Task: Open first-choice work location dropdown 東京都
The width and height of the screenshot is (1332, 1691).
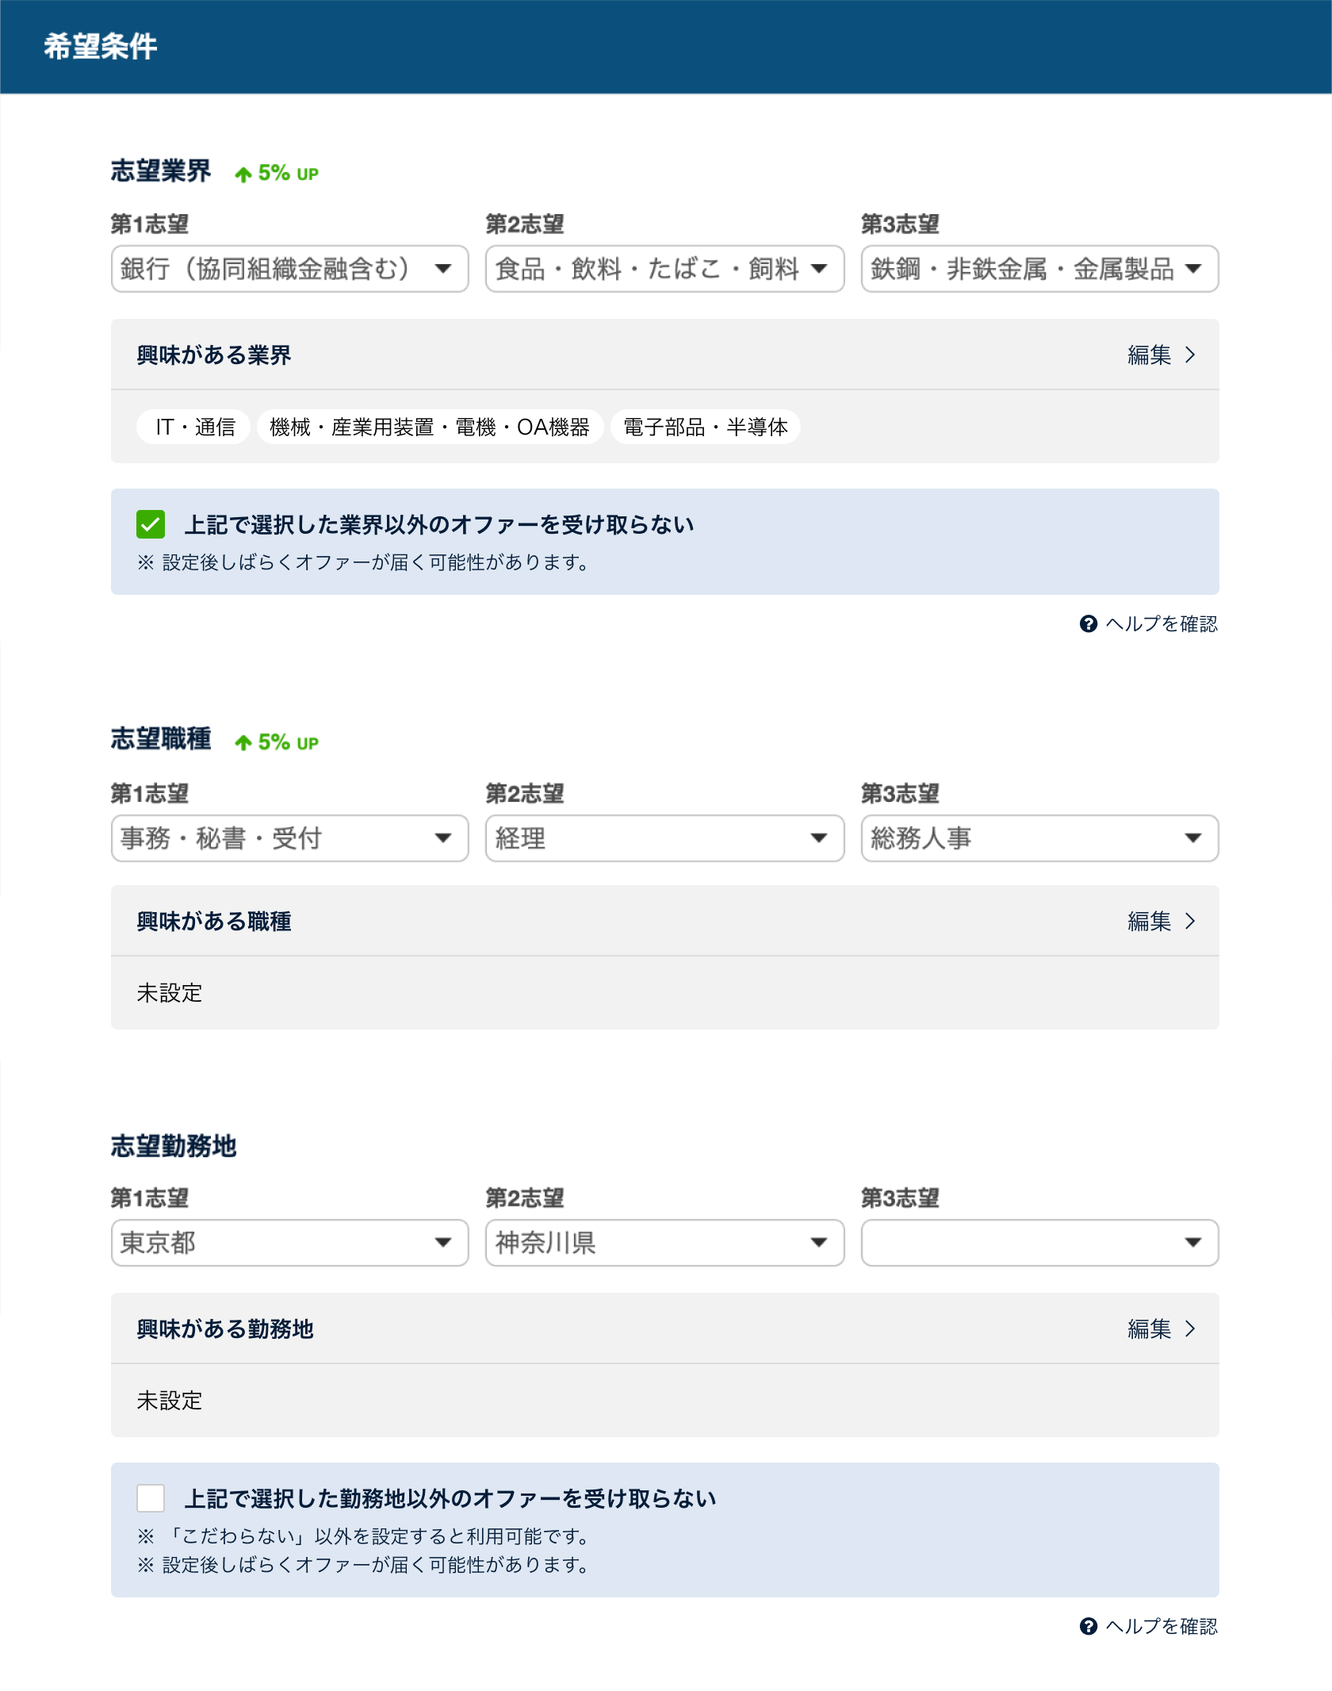Action: [289, 1243]
